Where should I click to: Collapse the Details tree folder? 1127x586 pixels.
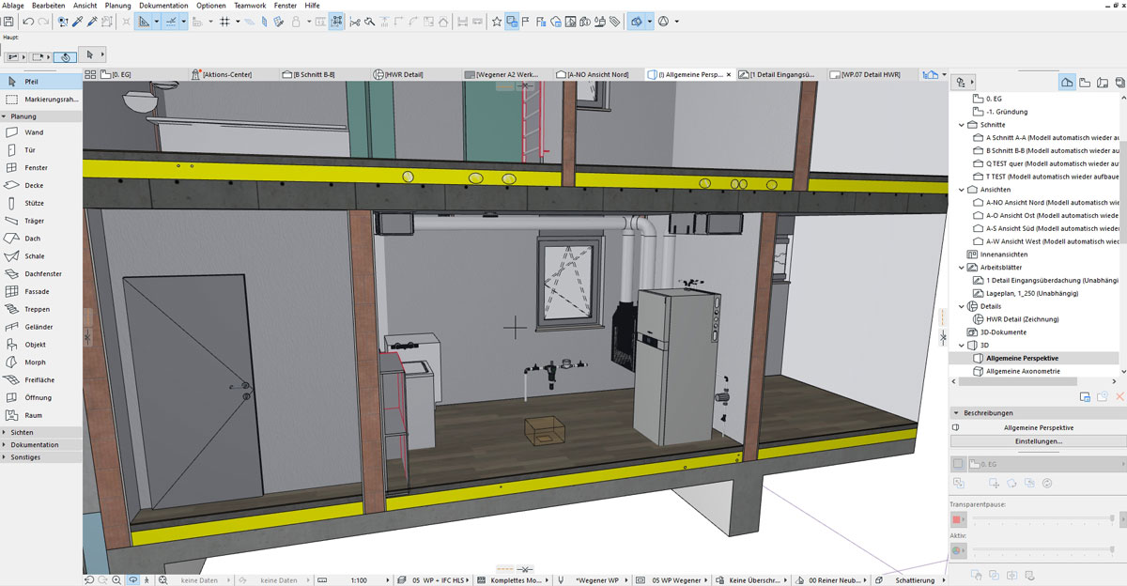coord(962,306)
